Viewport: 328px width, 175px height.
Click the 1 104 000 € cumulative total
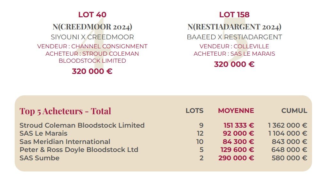[288, 133]
